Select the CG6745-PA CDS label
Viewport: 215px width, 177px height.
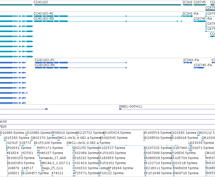point(203,65)
